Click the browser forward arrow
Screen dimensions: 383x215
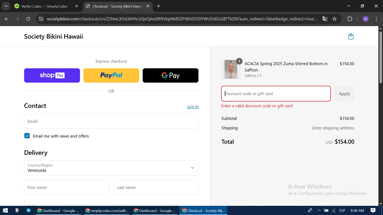(x=17, y=19)
